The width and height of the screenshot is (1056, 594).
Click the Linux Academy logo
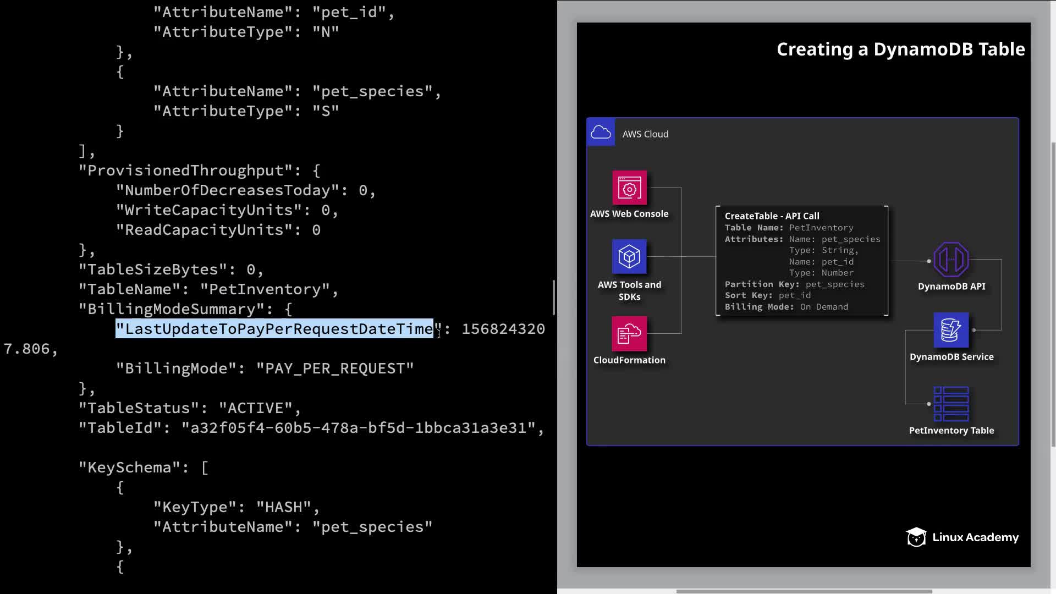point(962,537)
